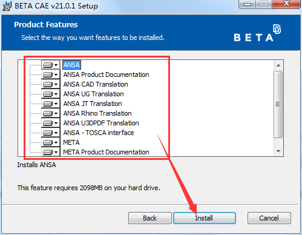
Task: Open install option dropdown for ANSA feature
Action: [51, 65]
